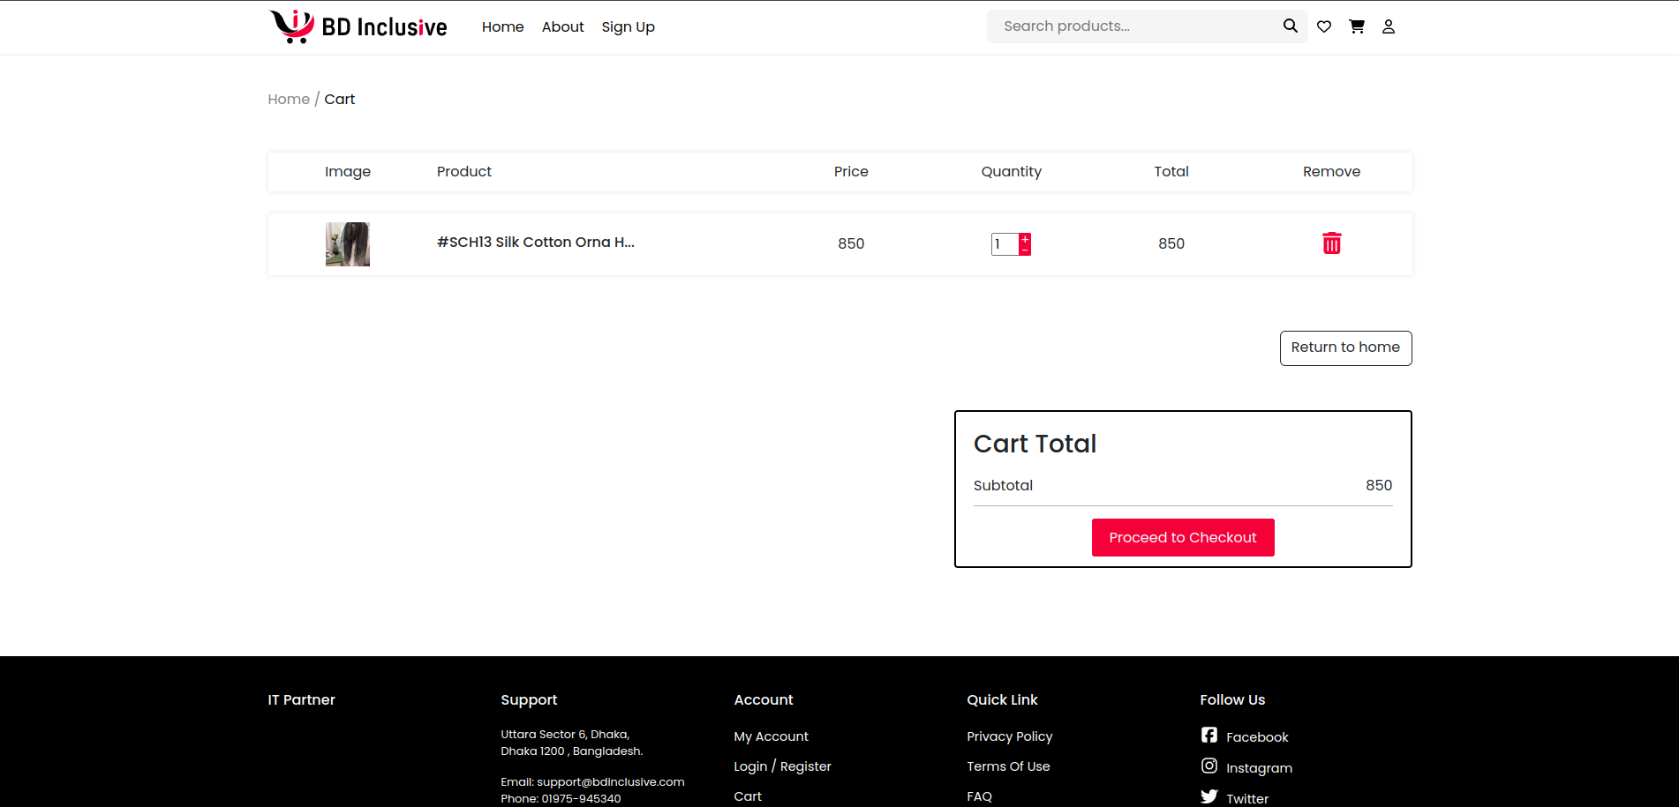Click the Quantity column header
This screenshot has height=807, width=1679.
[1012, 172]
